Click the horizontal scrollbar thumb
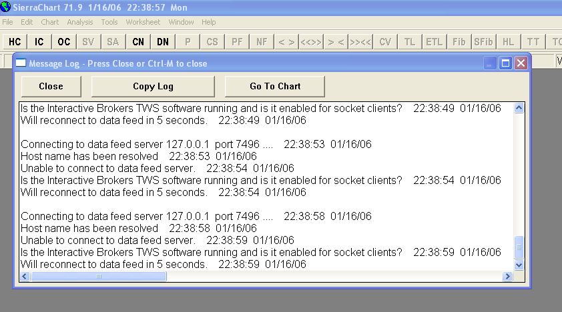This screenshot has height=312, width=562. (99, 276)
